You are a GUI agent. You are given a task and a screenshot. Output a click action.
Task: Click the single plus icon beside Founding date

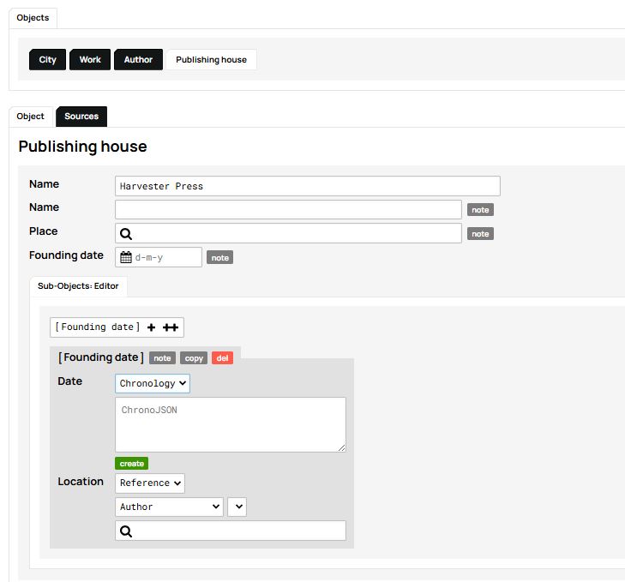[152, 327]
